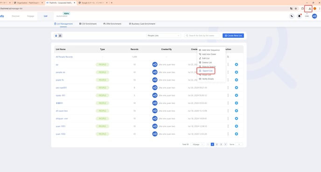Click the Create New List button
This screenshot has height=172, width=321.
click(233, 35)
